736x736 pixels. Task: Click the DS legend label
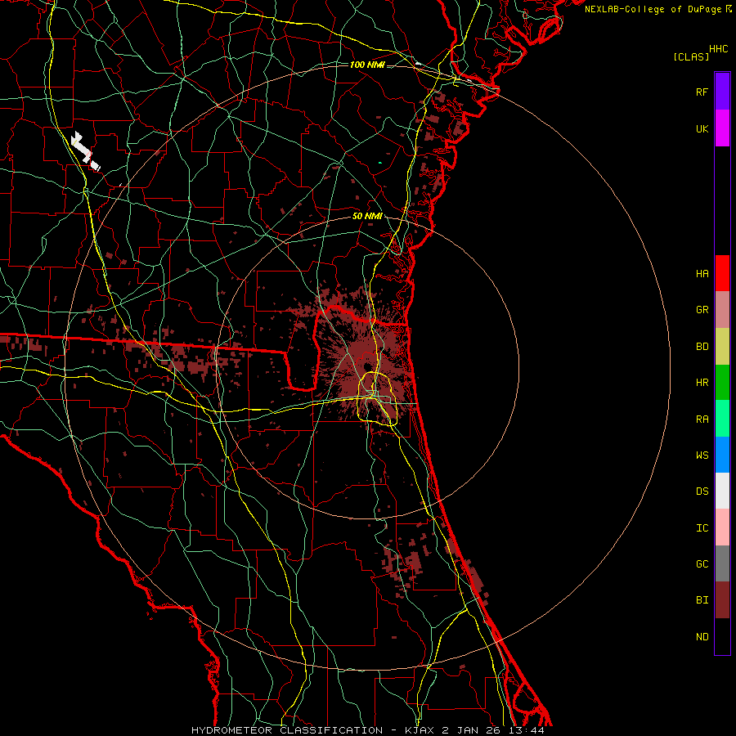click(702, 491)
